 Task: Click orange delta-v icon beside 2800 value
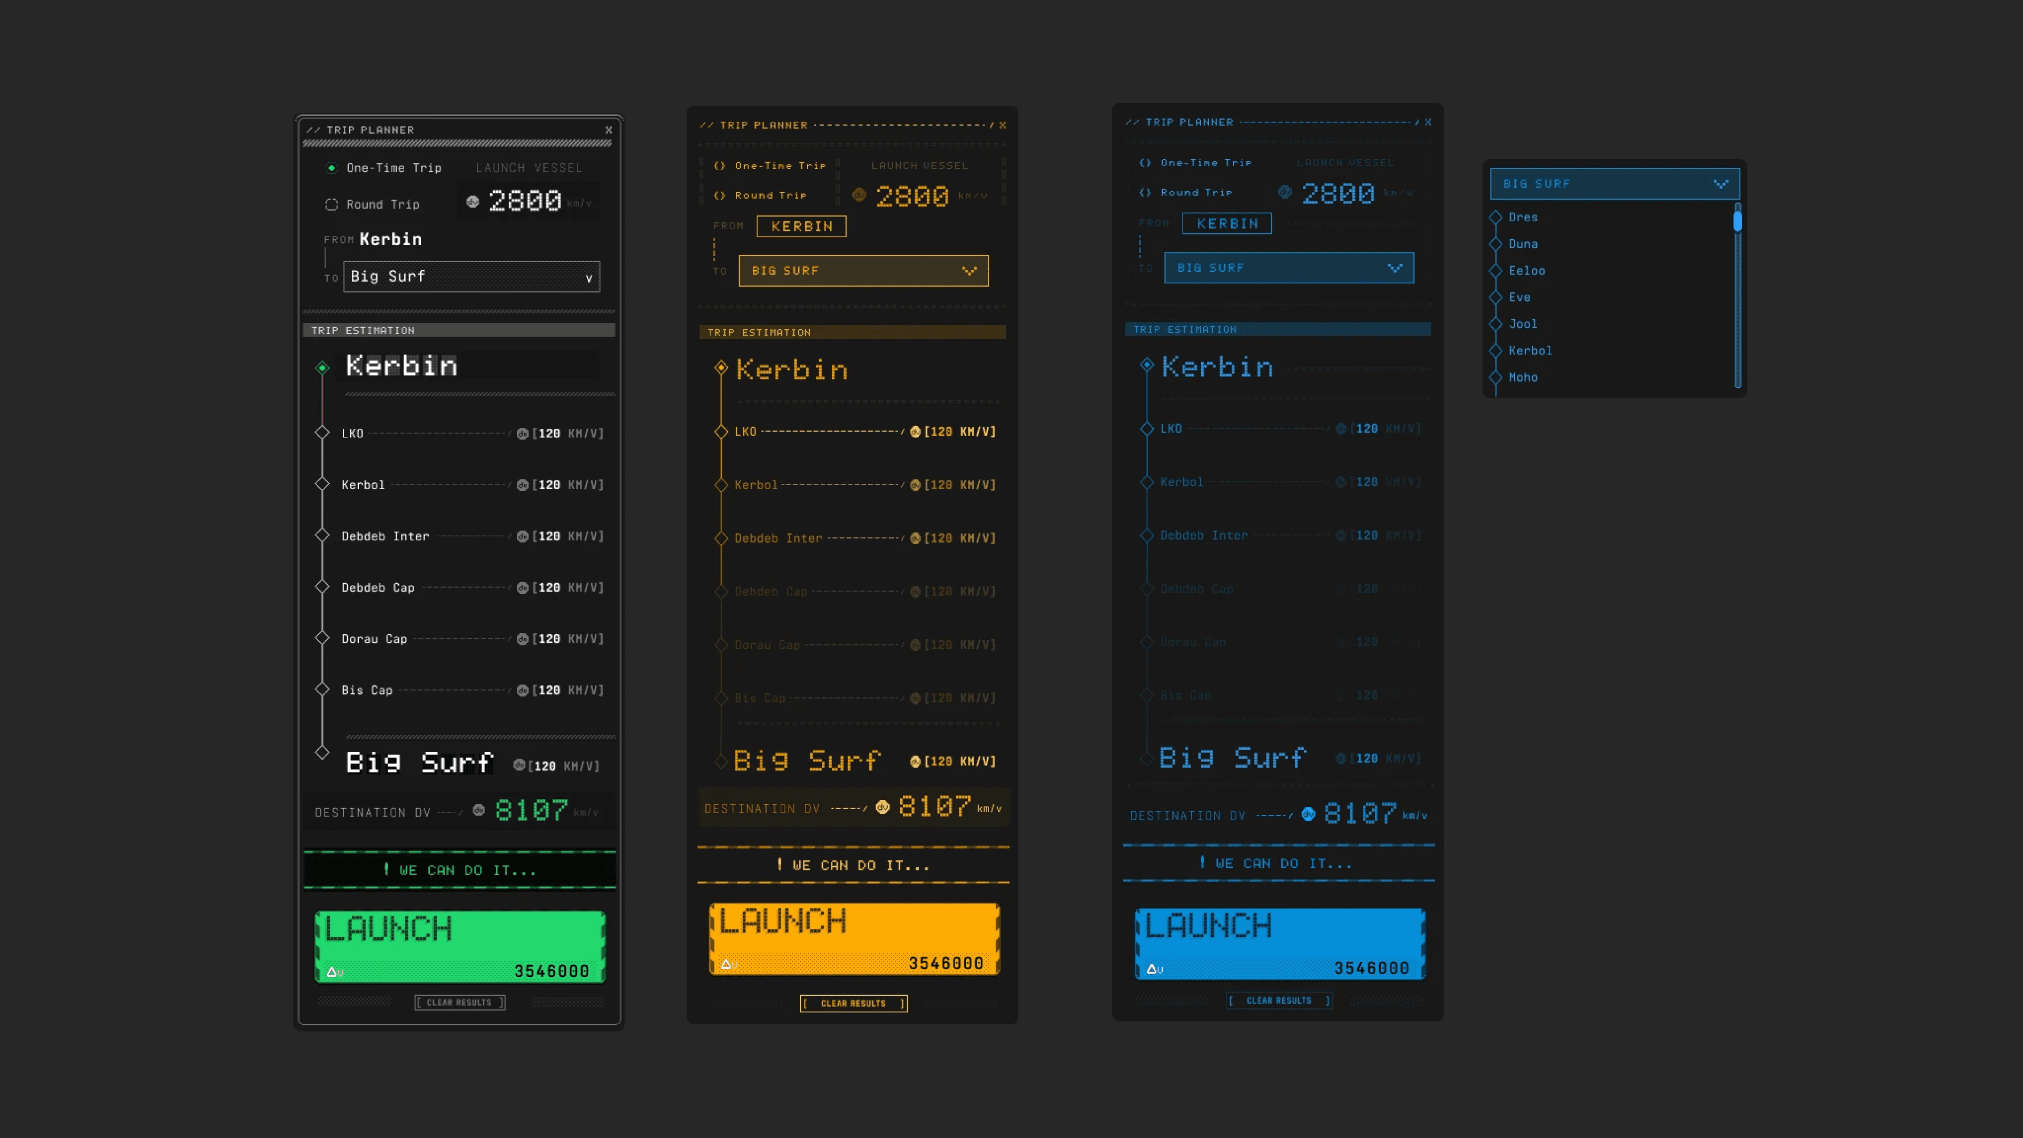click(859, 195)
